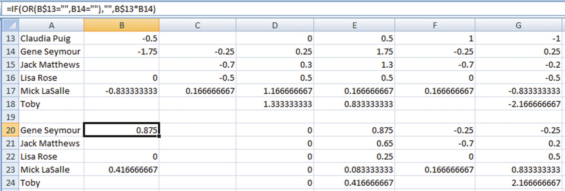Click the fill handle of cell B20
Screen dimensions: 565x191
(x=159, y=136)
